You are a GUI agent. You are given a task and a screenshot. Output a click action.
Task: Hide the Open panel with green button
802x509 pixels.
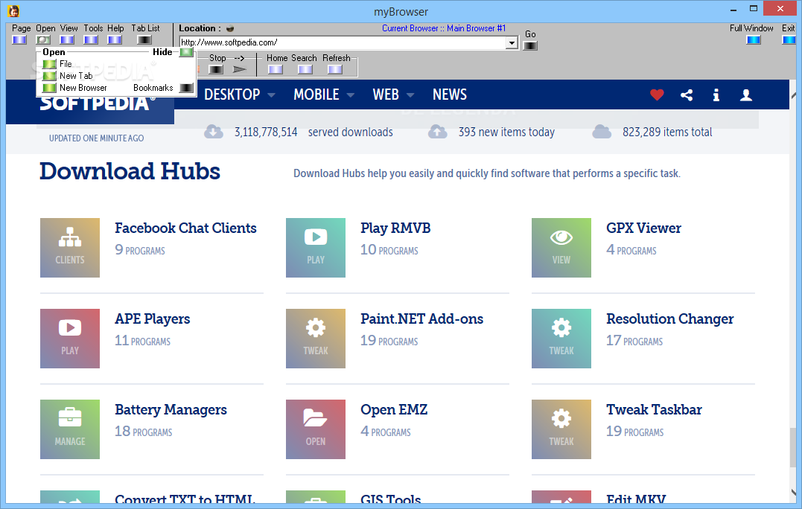pyautogui.click(x=187, y=51)
